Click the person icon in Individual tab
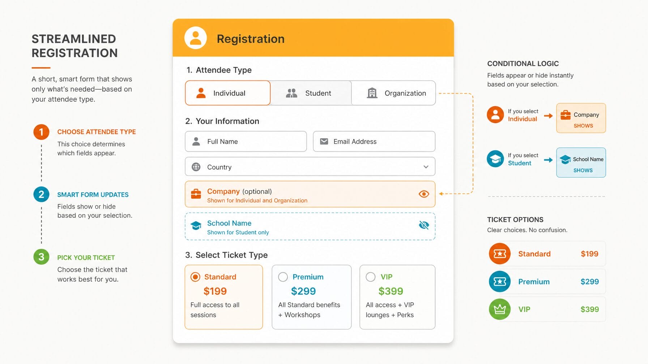This screenshot has width=648, height=364. (x=201, y=93)
